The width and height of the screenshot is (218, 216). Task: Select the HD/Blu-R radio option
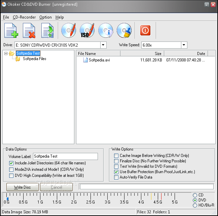click(x=195, y=206)
